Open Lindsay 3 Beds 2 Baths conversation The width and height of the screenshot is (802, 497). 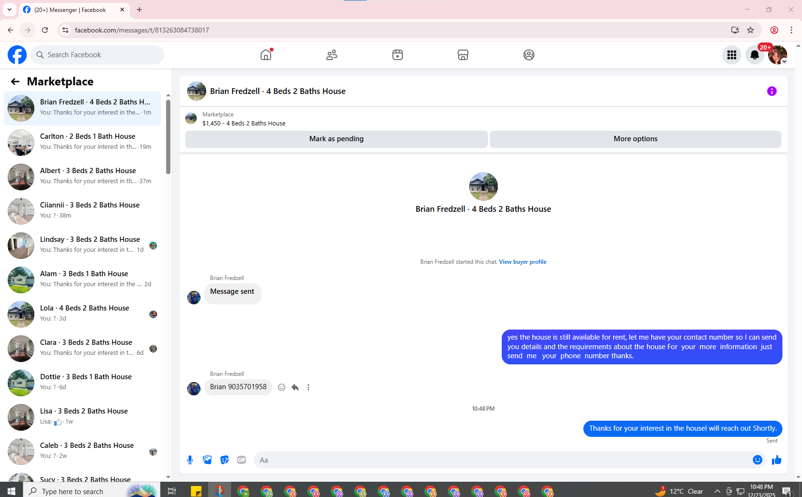coord(82,245)
